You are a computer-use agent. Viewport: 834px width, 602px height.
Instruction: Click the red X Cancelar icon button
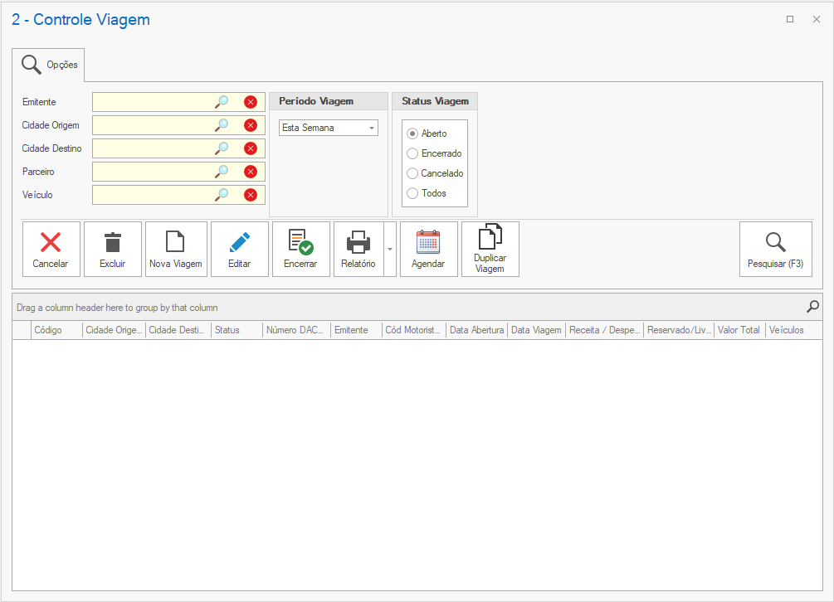51,242
